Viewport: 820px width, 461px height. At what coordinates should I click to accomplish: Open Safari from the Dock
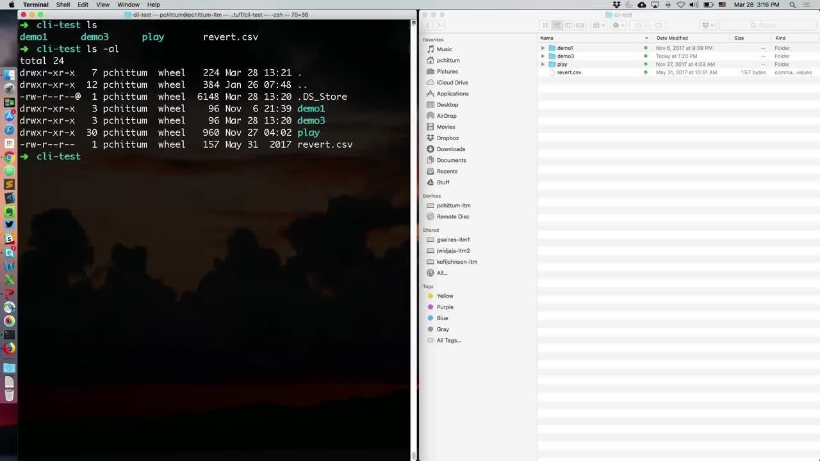9,129
